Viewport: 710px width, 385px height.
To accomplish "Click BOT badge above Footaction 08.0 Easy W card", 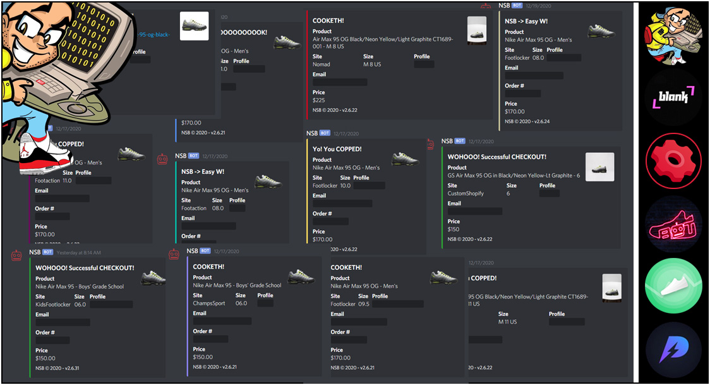I will tap(193, 156).
